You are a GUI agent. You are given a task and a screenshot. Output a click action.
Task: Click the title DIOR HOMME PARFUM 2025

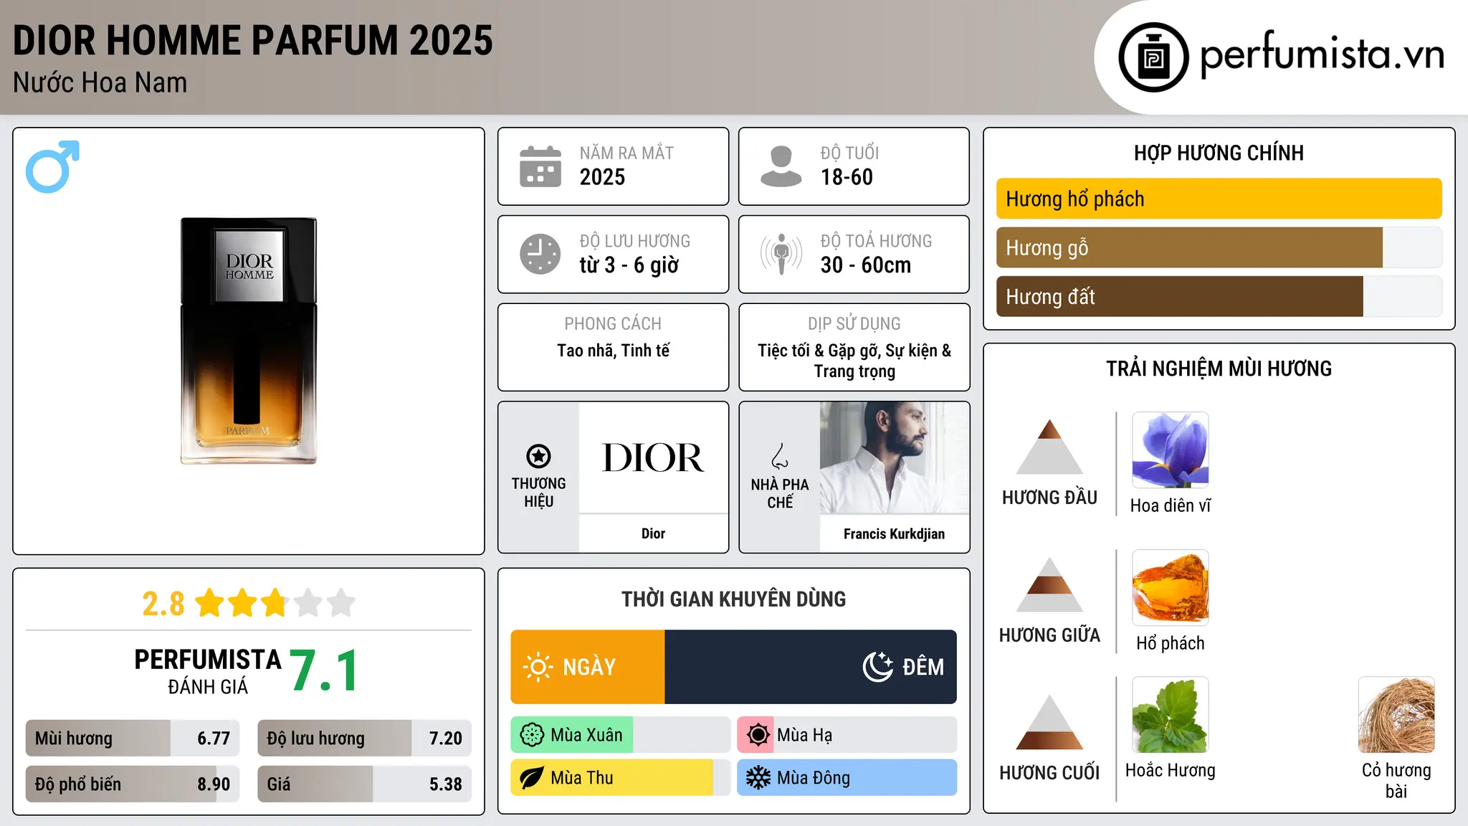tap(253, 40)
